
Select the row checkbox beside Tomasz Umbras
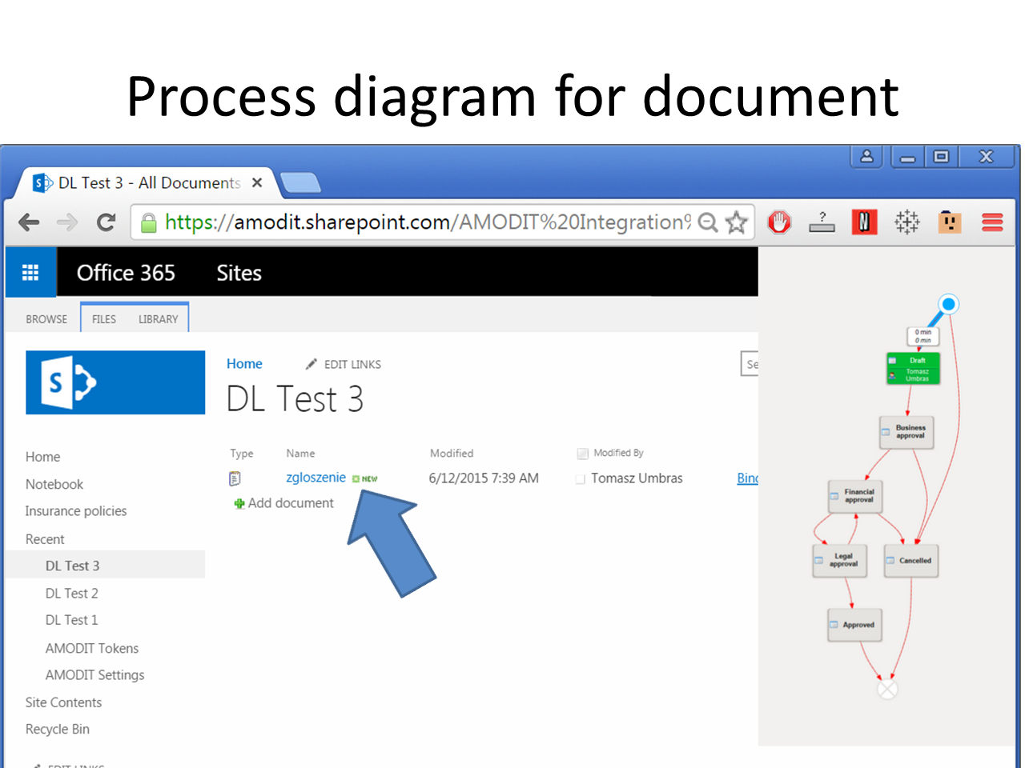pos(580,478)
